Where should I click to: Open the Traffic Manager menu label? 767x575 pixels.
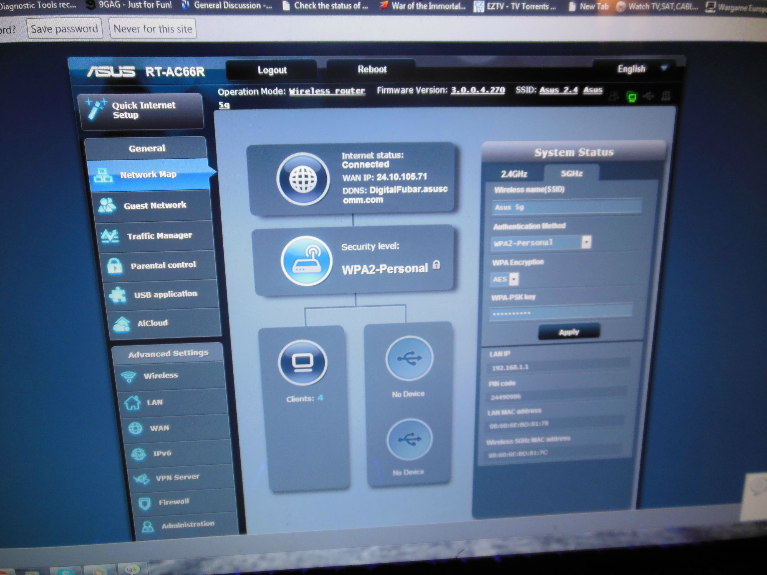click(159, 236)
